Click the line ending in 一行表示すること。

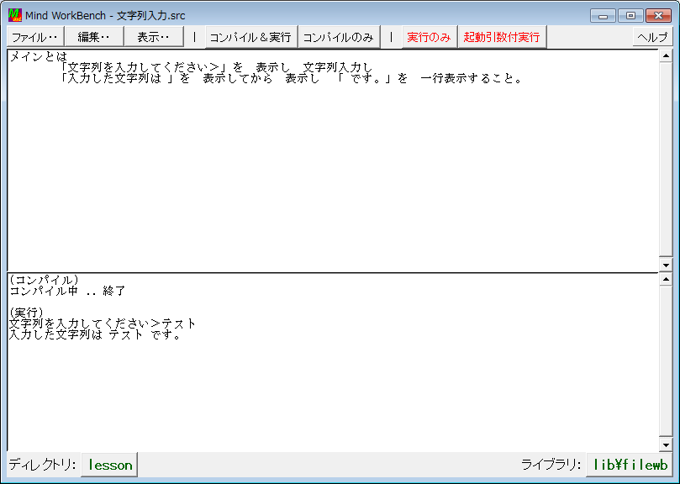point(291,78)
